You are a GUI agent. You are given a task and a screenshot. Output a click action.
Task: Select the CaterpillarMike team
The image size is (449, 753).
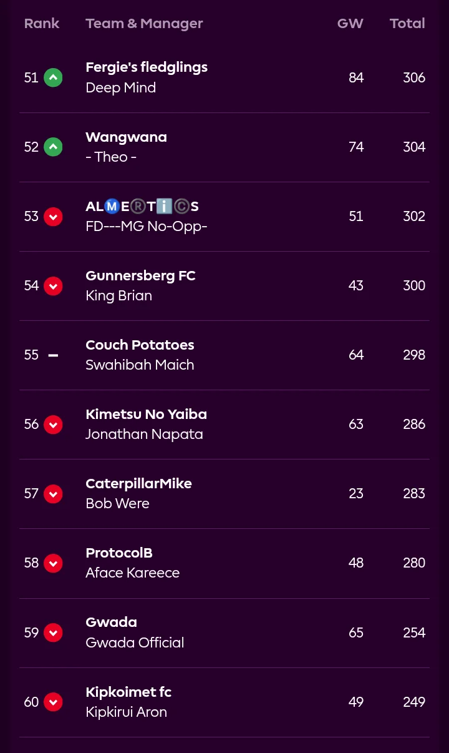coord(138,484)
